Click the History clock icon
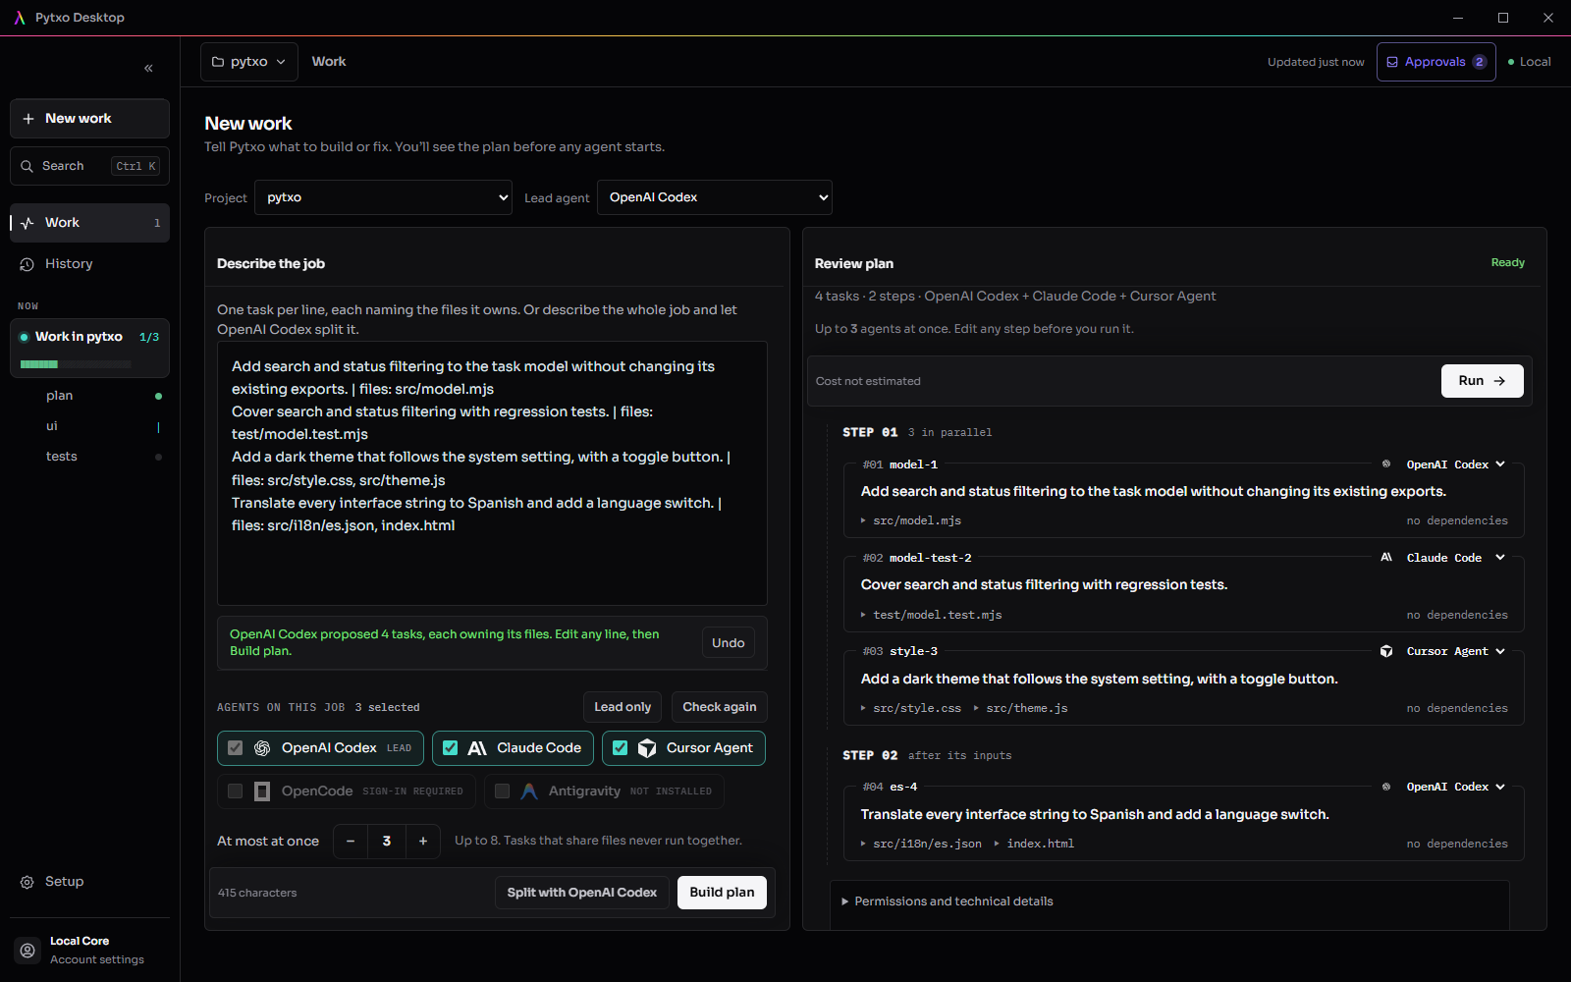1571x982 pixels. click(x=27, y=264)
